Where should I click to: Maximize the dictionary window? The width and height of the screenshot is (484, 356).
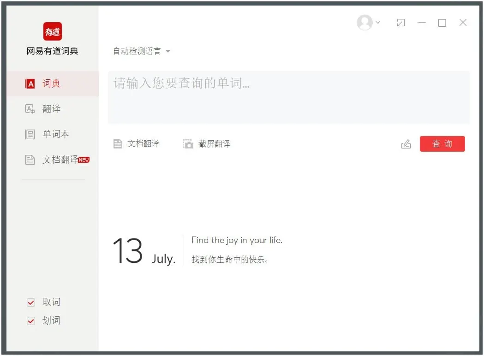(442, 23)
